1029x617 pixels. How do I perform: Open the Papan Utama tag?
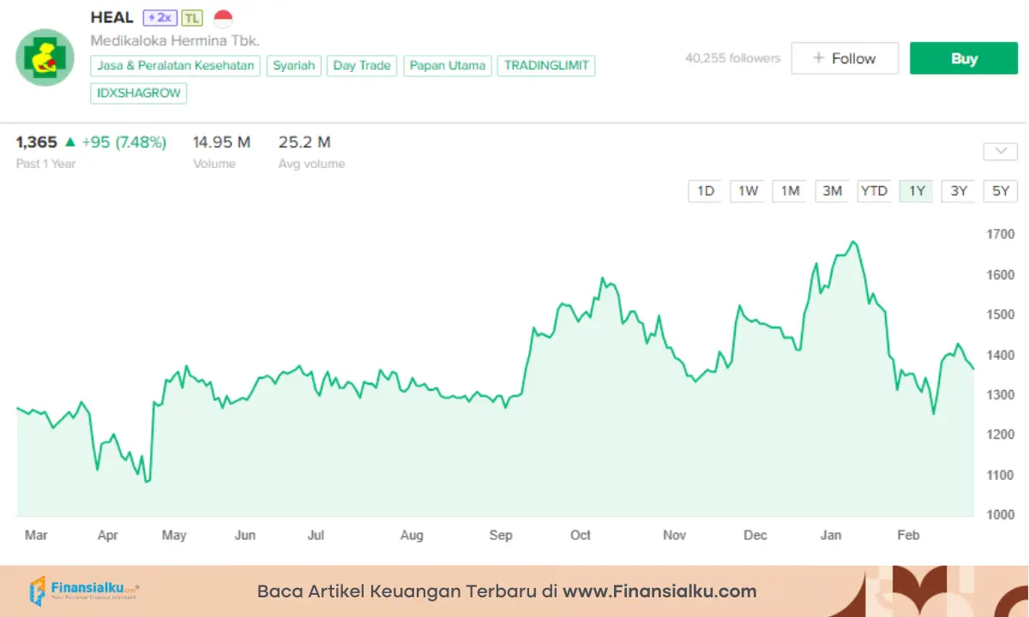pos(448,66)
